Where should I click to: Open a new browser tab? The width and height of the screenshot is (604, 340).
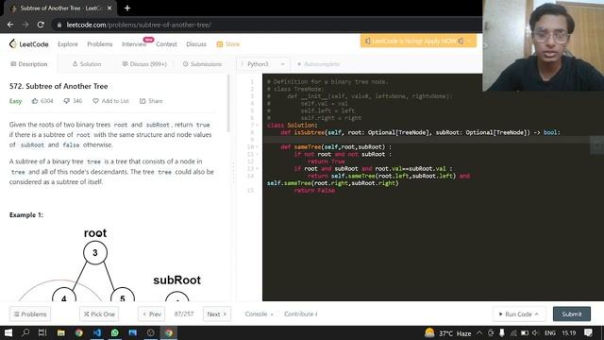(x=127, y=8)
